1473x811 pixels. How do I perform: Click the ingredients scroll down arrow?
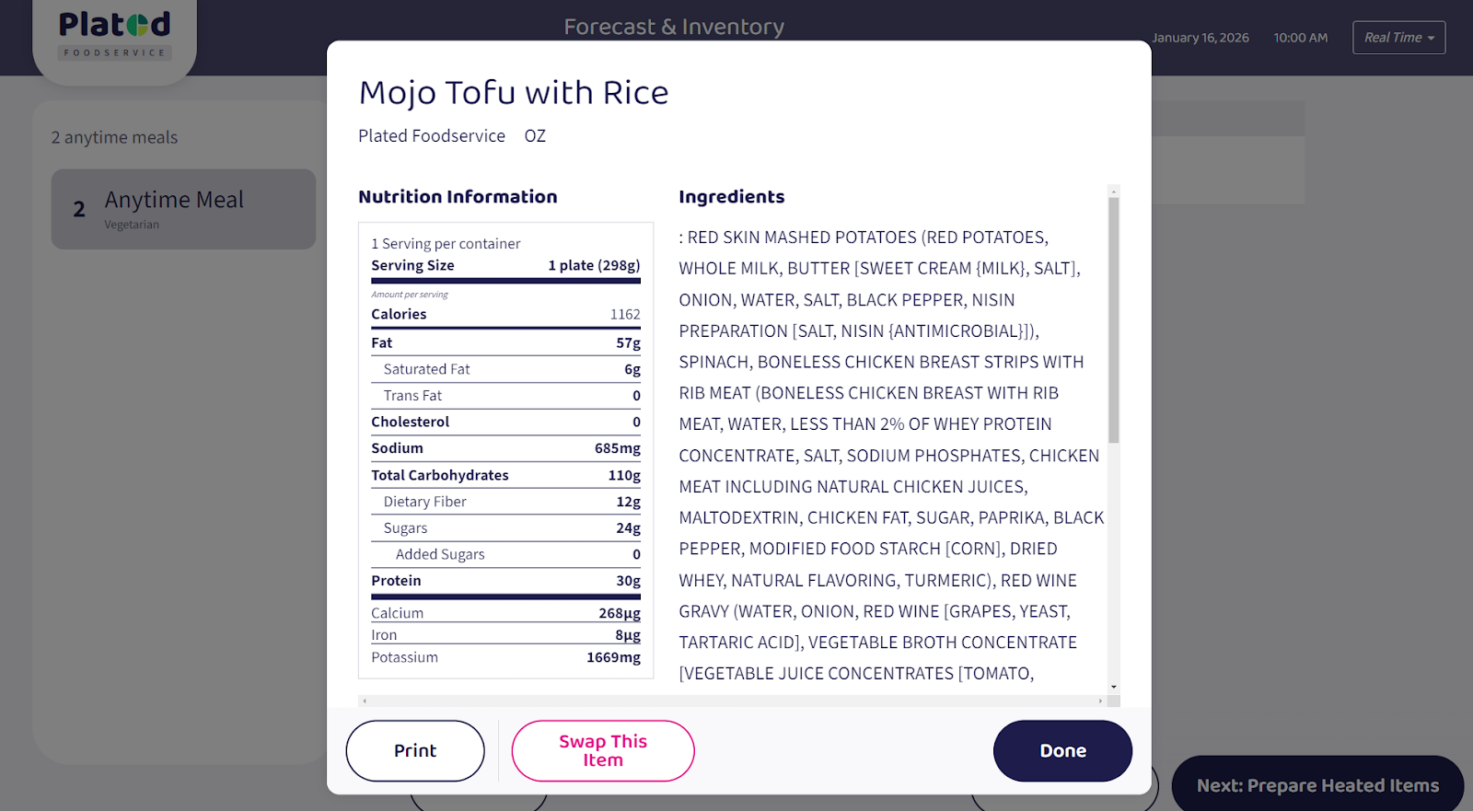[x=1114, y=687]
